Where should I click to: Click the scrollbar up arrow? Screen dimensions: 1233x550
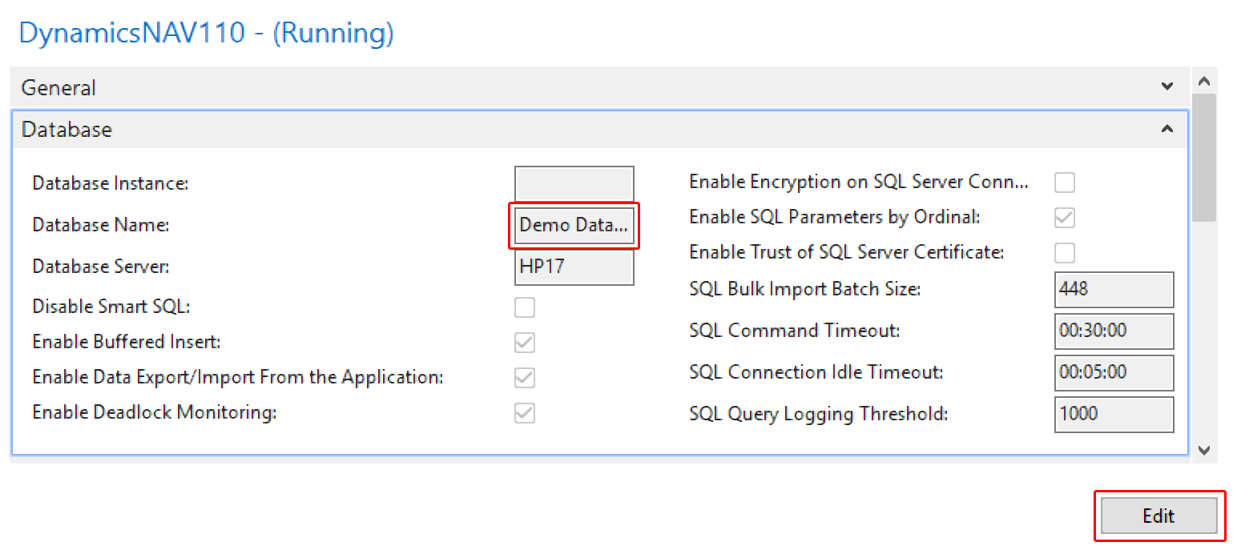pyautogui.click(x=1203, y=82)
